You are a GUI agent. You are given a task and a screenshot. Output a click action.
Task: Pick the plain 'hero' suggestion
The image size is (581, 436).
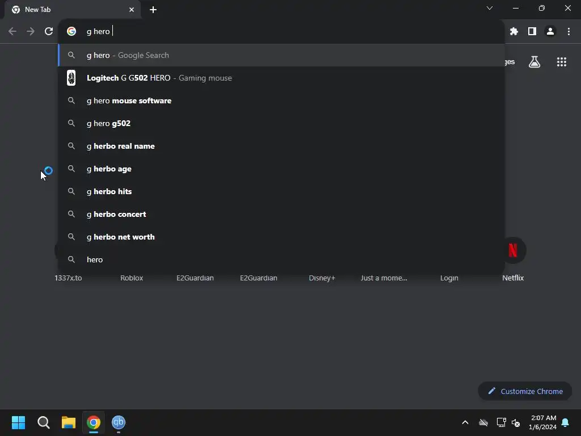[281, 259]
